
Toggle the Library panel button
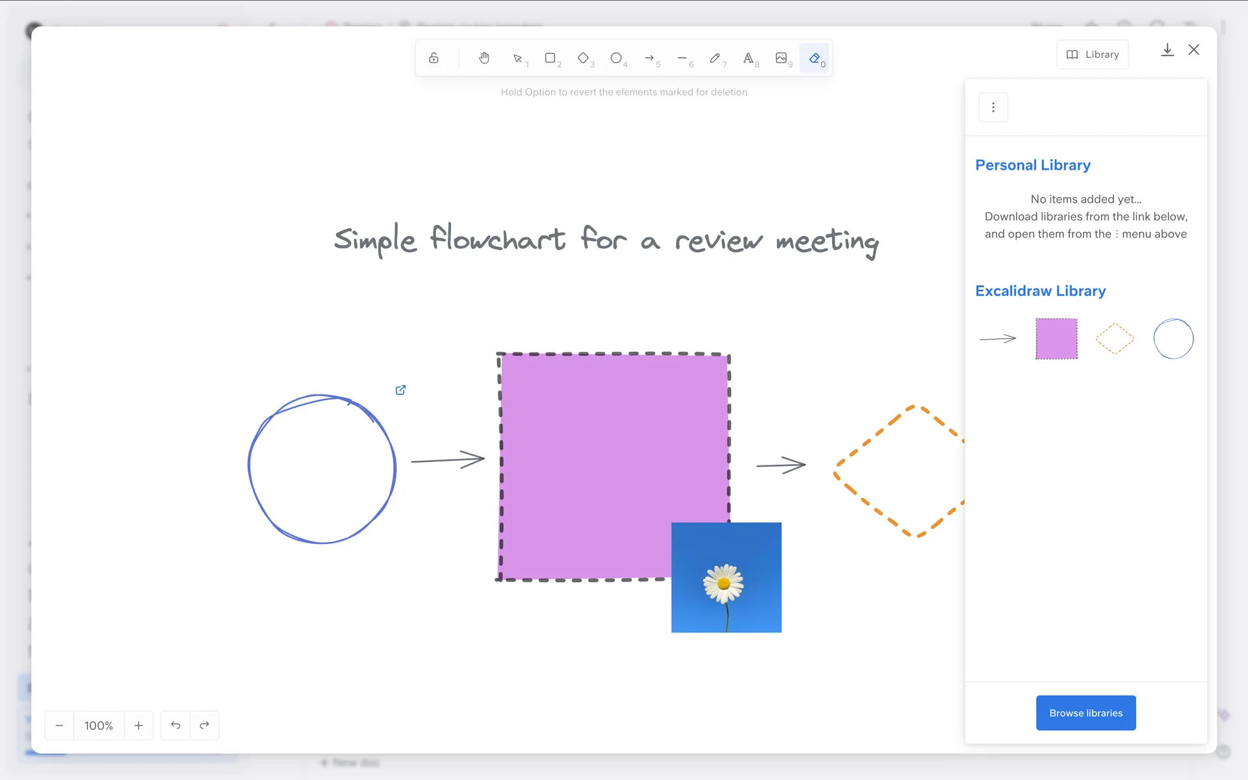click(1093, 55)
